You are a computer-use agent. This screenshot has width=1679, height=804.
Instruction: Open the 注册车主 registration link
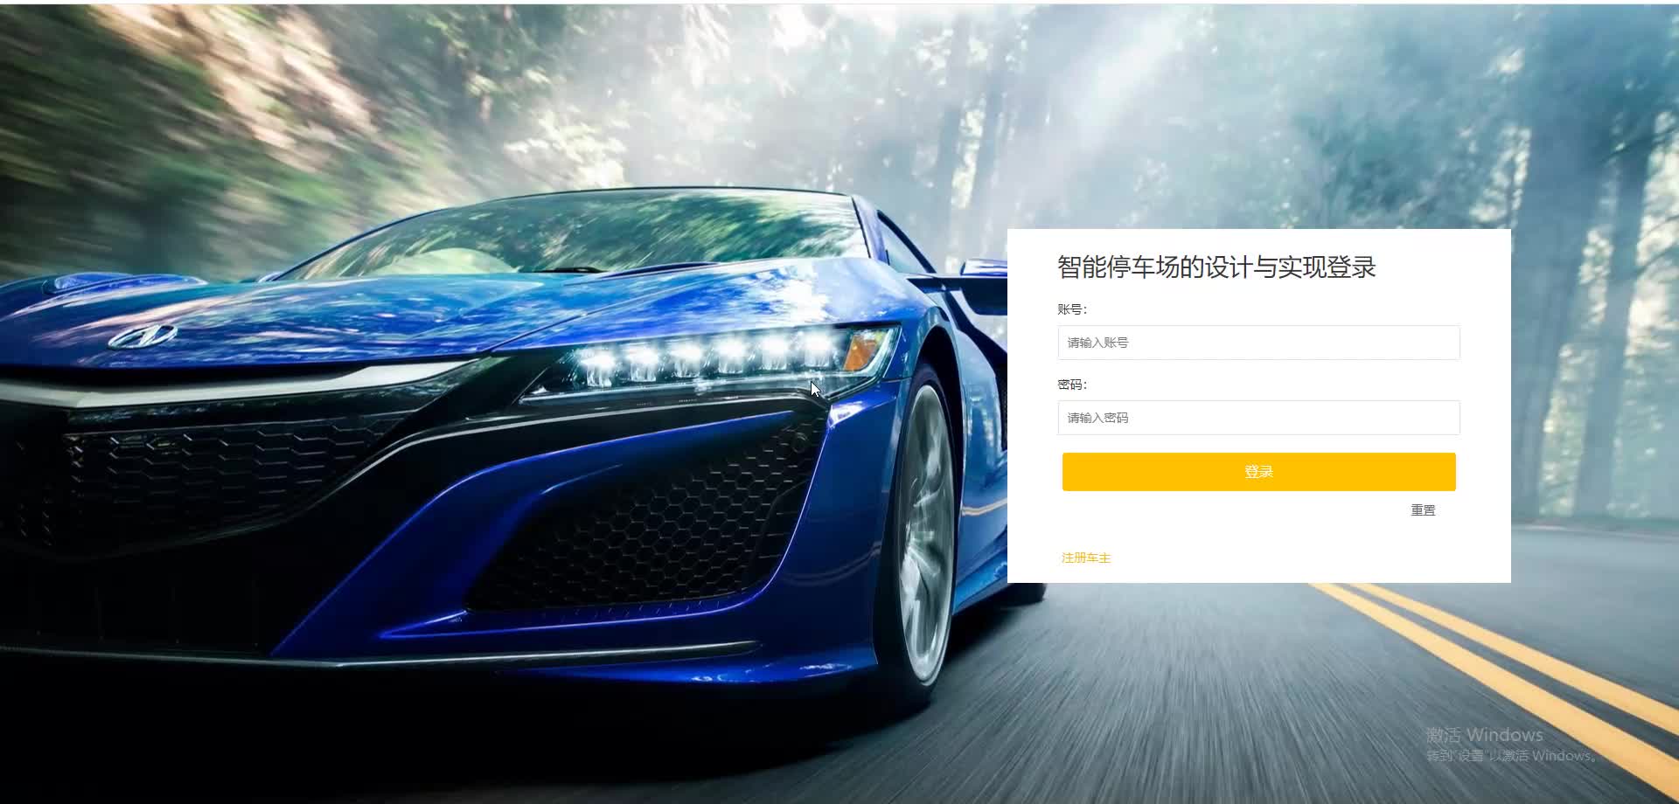point(1086,558)
